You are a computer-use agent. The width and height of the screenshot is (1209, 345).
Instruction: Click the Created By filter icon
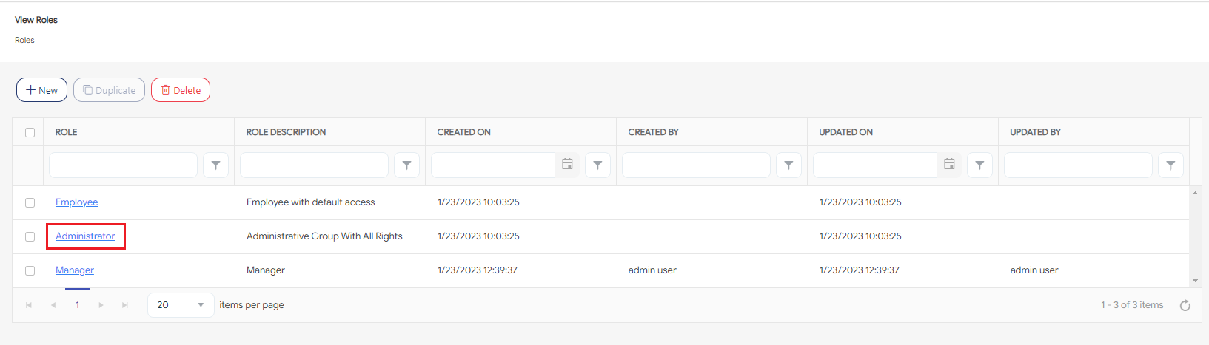(788, 165)
